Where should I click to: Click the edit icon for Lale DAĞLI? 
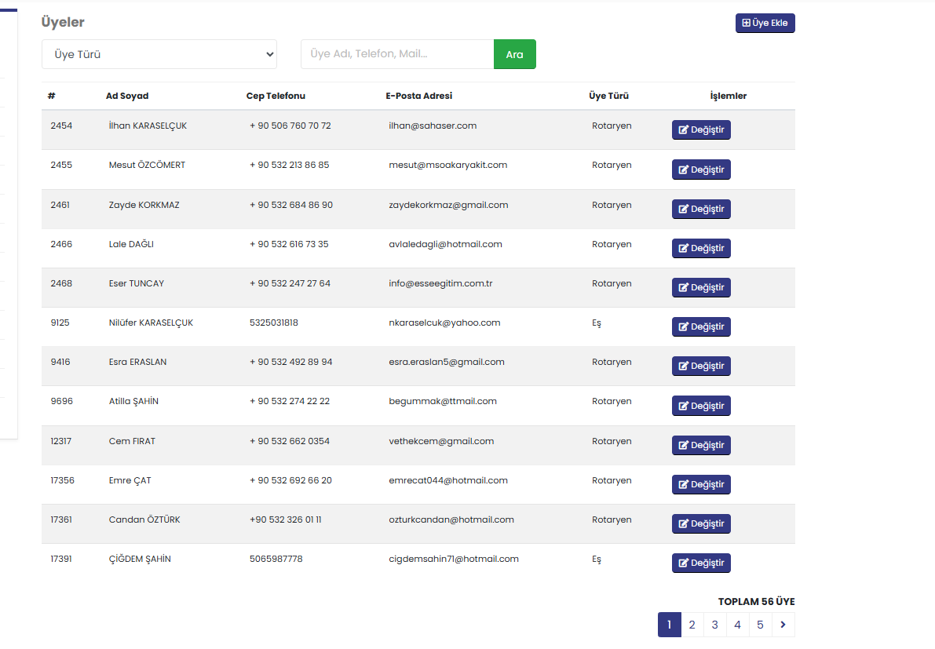(x=683, y=249)
